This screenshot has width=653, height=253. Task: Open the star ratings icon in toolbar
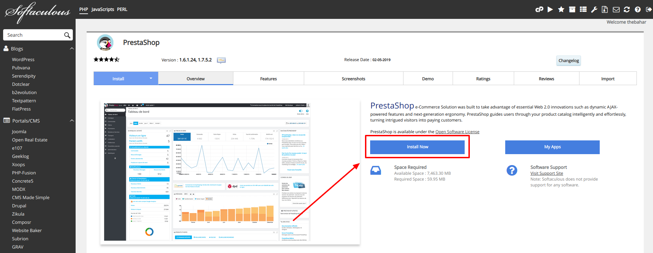point(561,10)
